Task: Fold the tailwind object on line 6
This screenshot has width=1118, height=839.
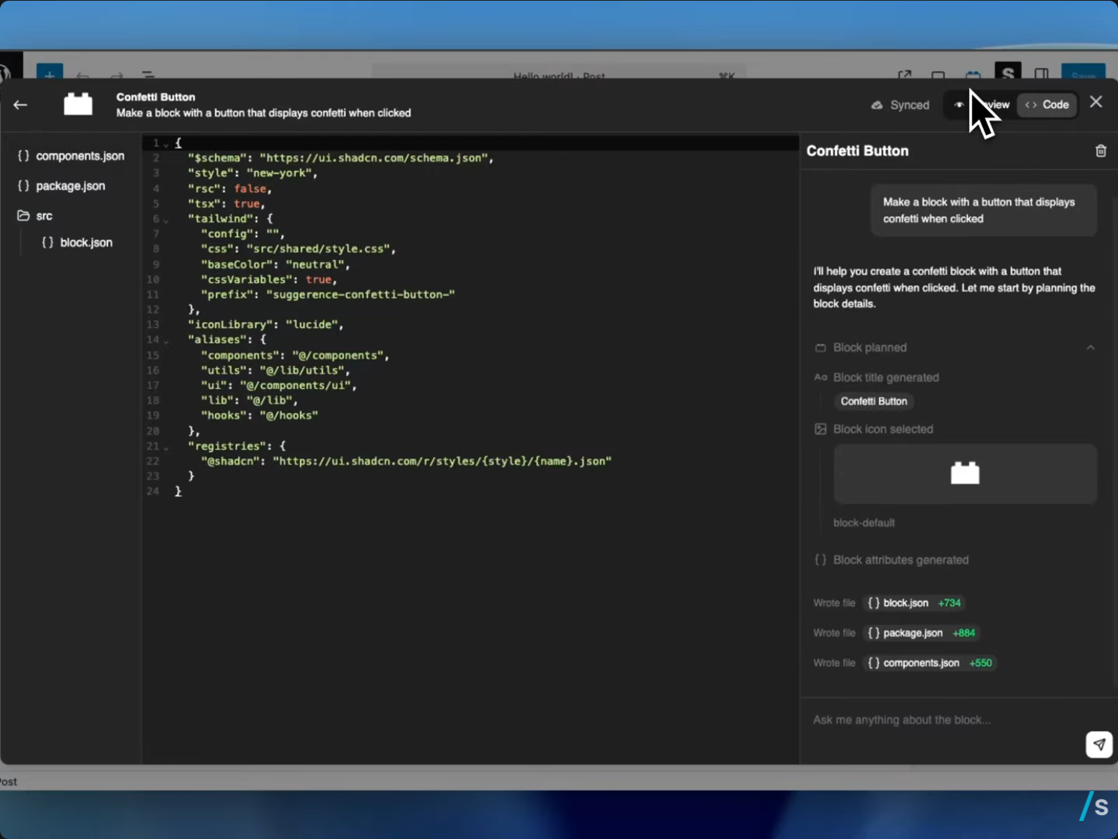Action: tap(166, 219)
